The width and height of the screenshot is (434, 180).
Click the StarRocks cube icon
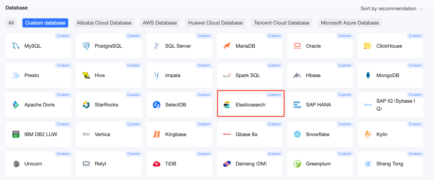click(x=86, y=105)
